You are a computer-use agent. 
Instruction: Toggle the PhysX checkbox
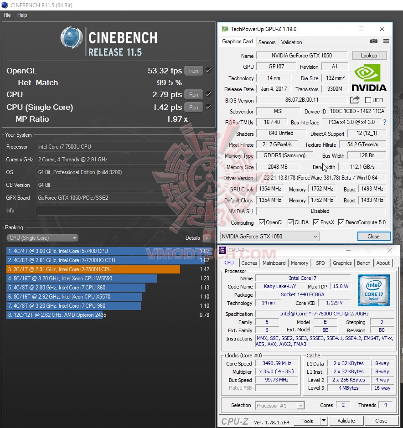coord(316,222)
